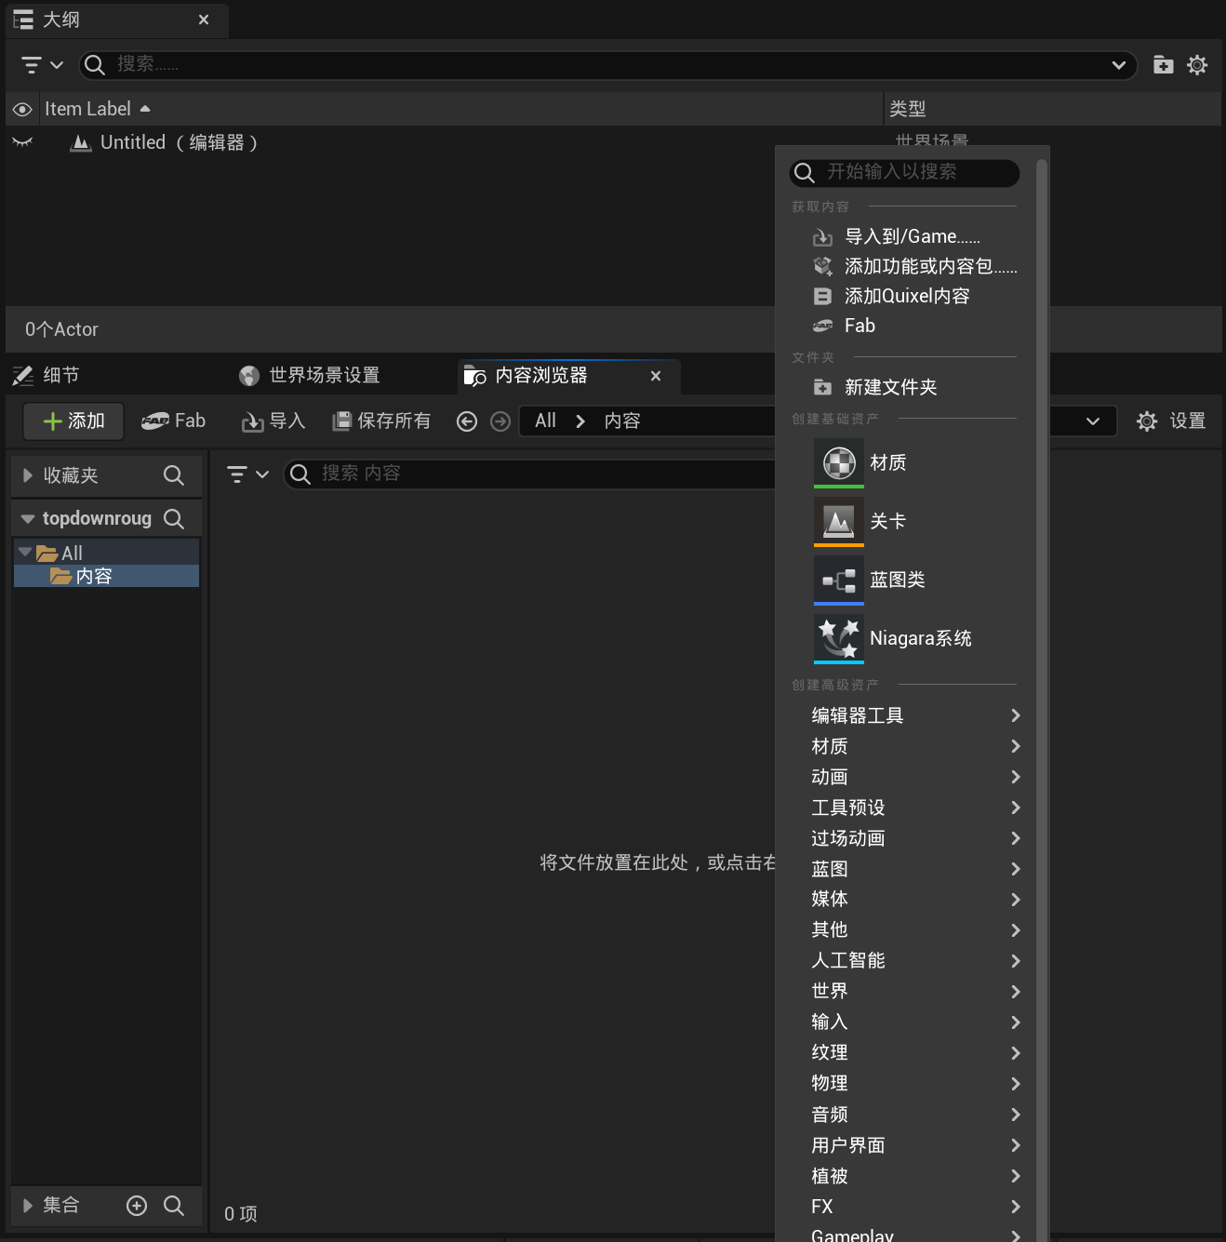Expand the 集合 section

[28, 1206]
